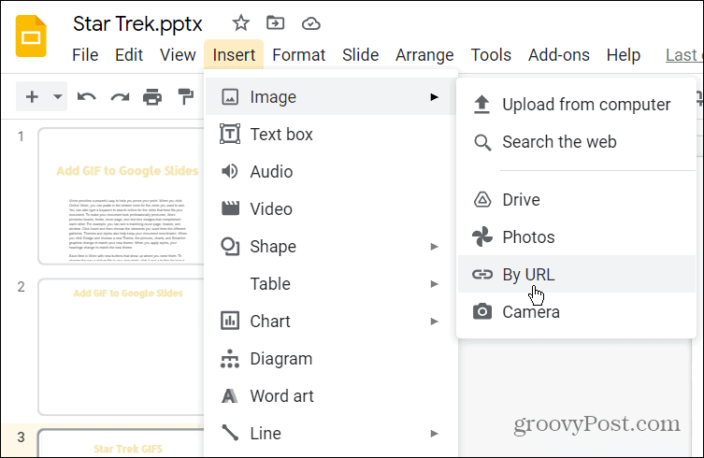Screen dimensions: 704x458
Task: Select Search the web option
Action: [577, 141]
